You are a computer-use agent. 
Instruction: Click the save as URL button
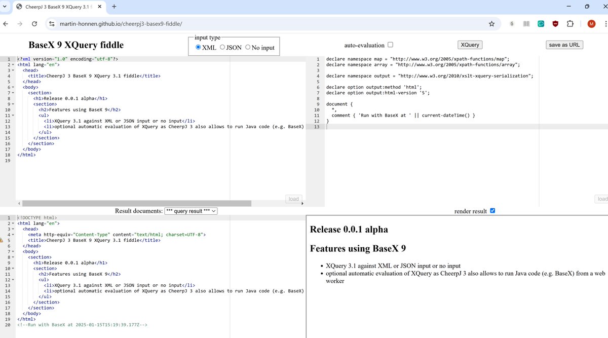564,45
